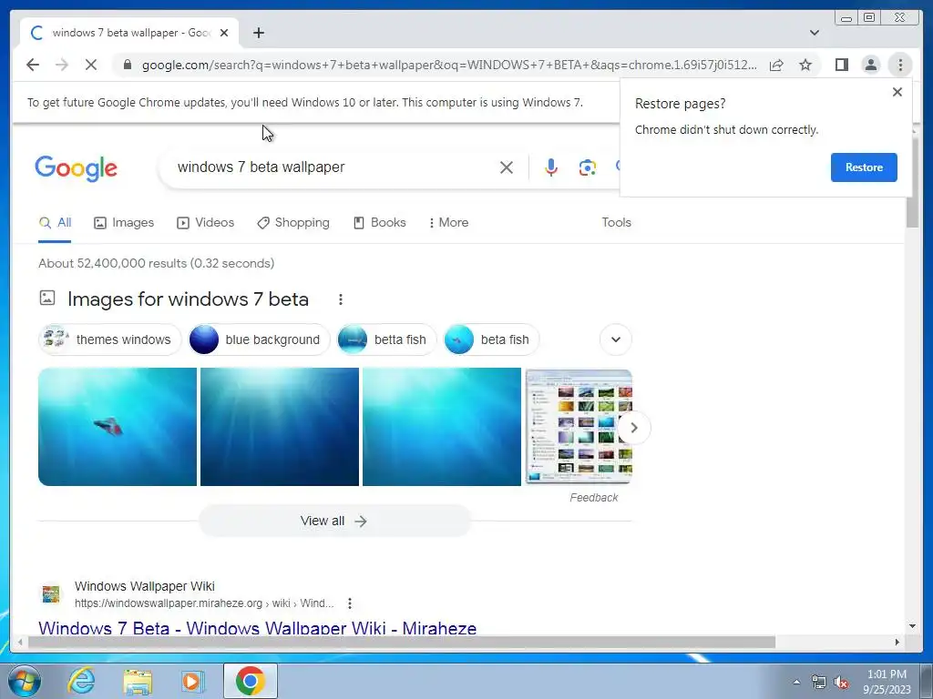Open third light blue wallpaper thumbnail
The height and width of the screenshot is (699, 933).
(x=442, y=427)
